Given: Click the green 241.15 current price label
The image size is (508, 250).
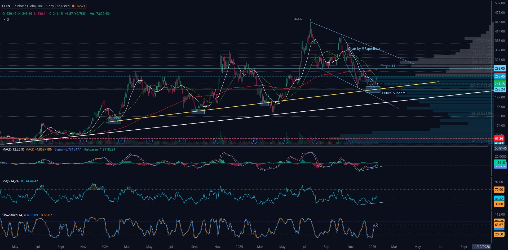Looking at the screenshot, I should tap(500, 84).
